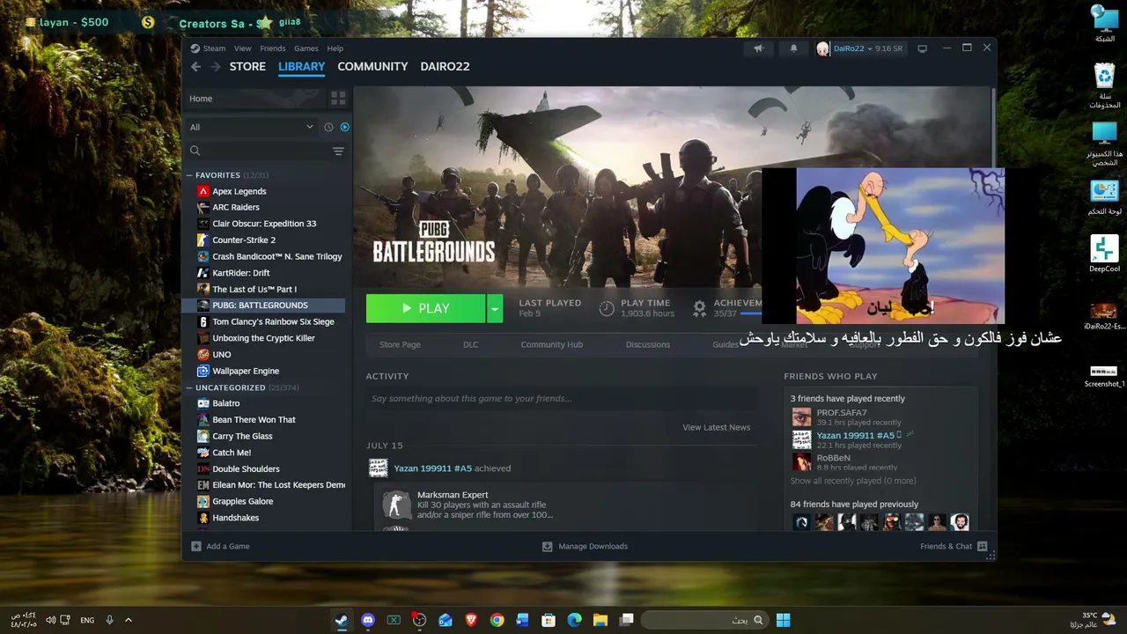This screenshot has width=1127, height=634.
Task: Collapse the Uncategorized category
Action: 189,387
